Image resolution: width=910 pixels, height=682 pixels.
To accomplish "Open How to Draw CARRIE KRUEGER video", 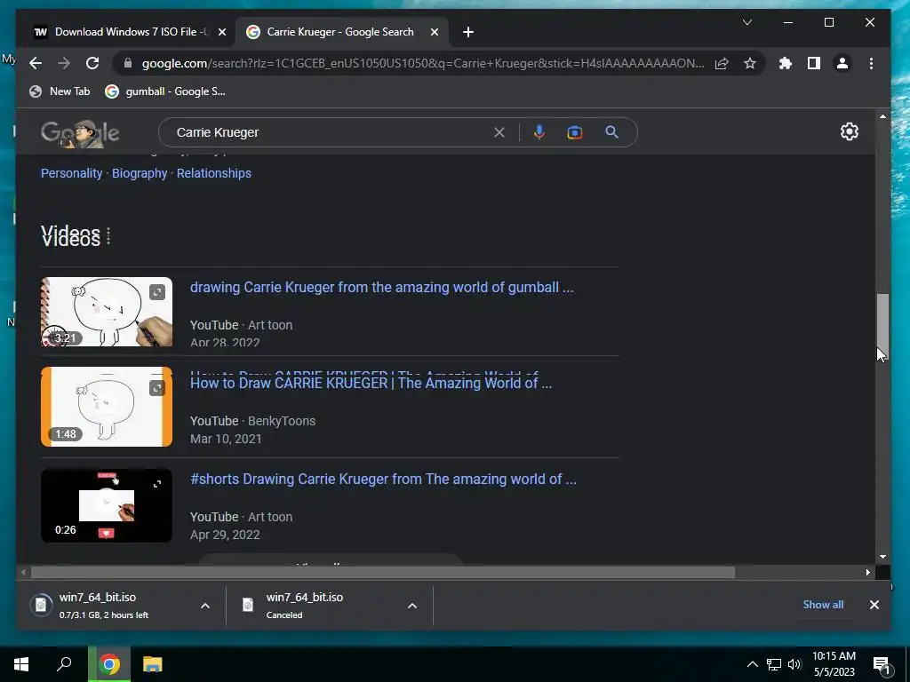I will pos(371,383).
